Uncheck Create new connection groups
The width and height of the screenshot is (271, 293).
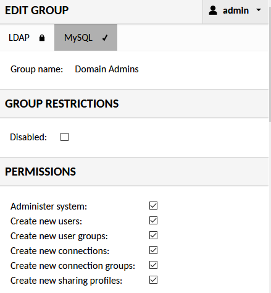153,265
